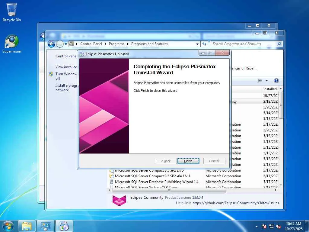Viewport: 309px width, 232px height.
Task: Click the pink Eclipse fox logo in details pane
Action: [x=119, y=200]
